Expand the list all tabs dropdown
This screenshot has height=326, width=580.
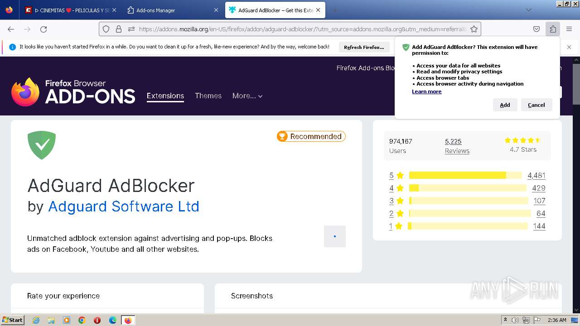coord(528,10)
